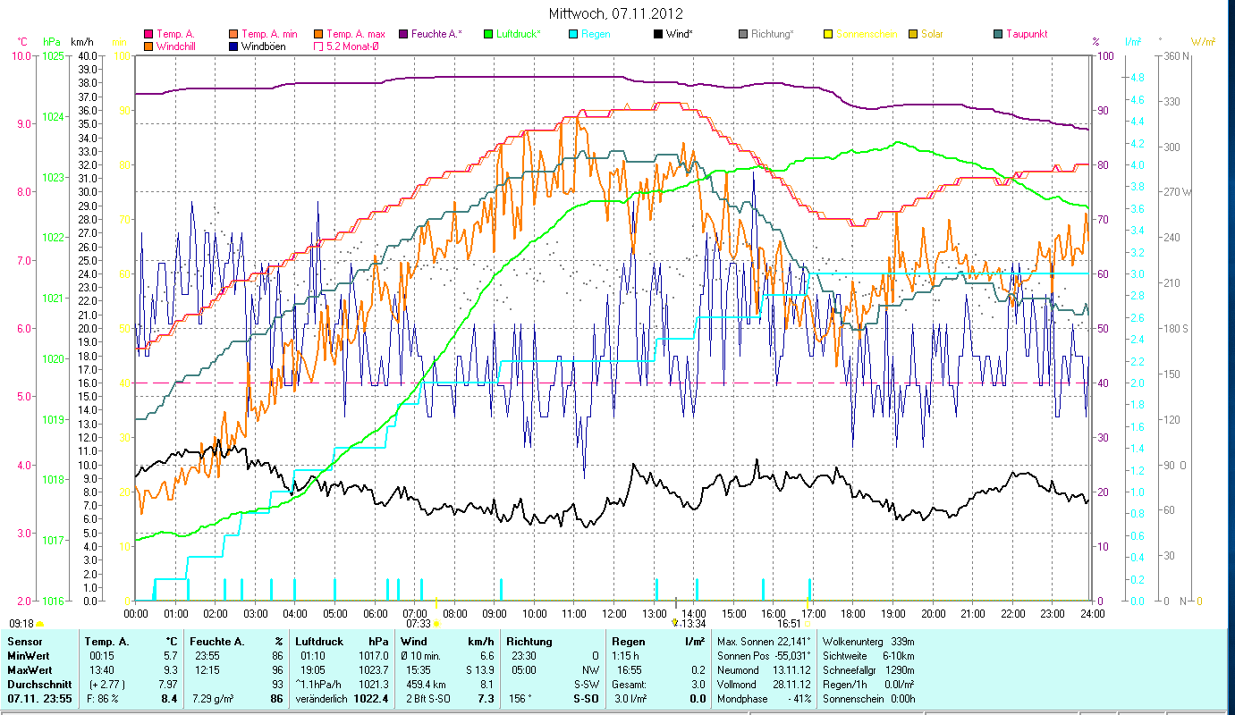1235x715 pixels.
Task: Click the dark blue Windböen legend square
Action: (x=233, y=46)
